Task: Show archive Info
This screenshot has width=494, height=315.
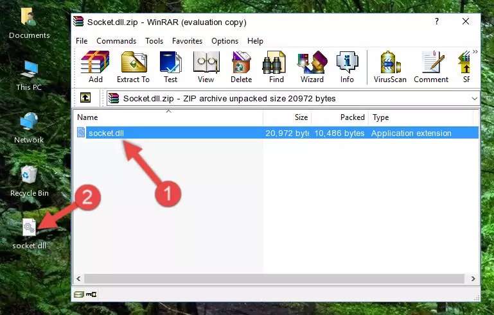Action: coord(347,67)
